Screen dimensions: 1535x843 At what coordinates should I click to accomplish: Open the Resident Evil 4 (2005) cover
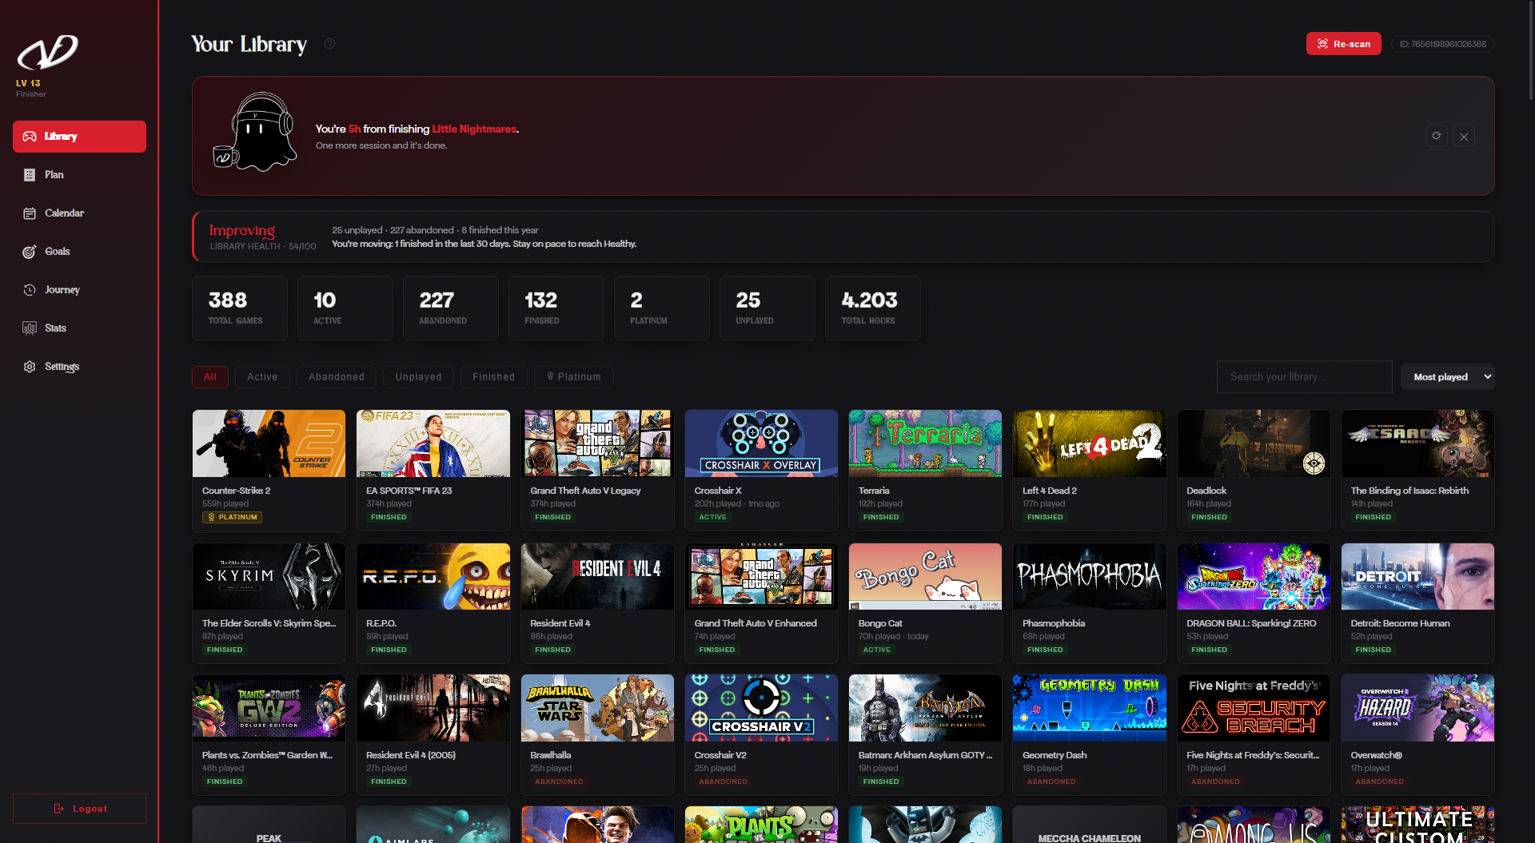tap(433, 708)
